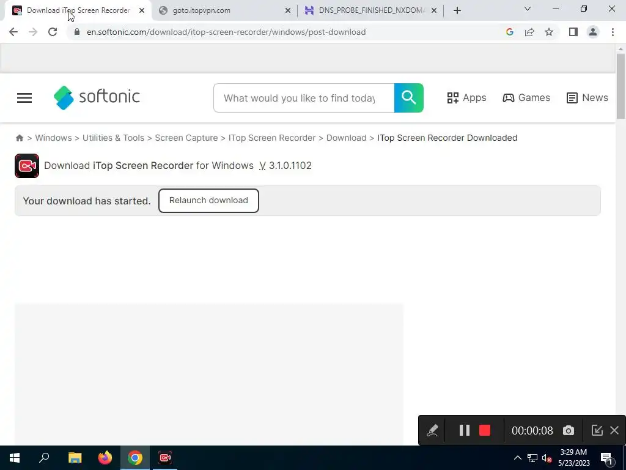Image resolution: width=626 pixels, height=470 pixels.
Task: Close the DNS_PROBE tab
Action: (x=434, y=11)
